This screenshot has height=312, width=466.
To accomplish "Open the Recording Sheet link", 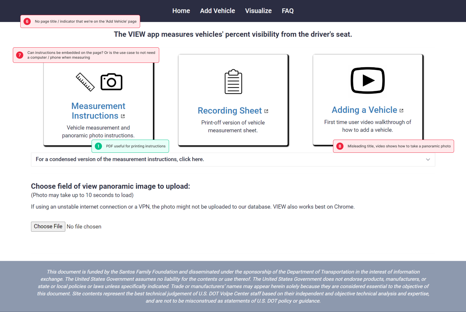I will coord(230,111).
